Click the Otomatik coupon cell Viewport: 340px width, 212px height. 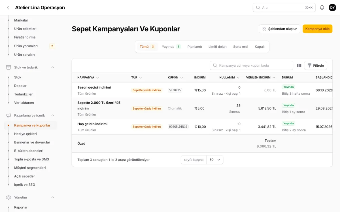[x=175, y=109]
